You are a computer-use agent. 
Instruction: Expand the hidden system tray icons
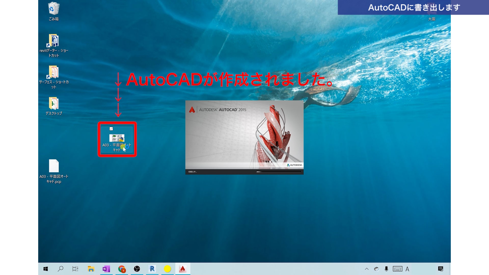coord(367,269)
